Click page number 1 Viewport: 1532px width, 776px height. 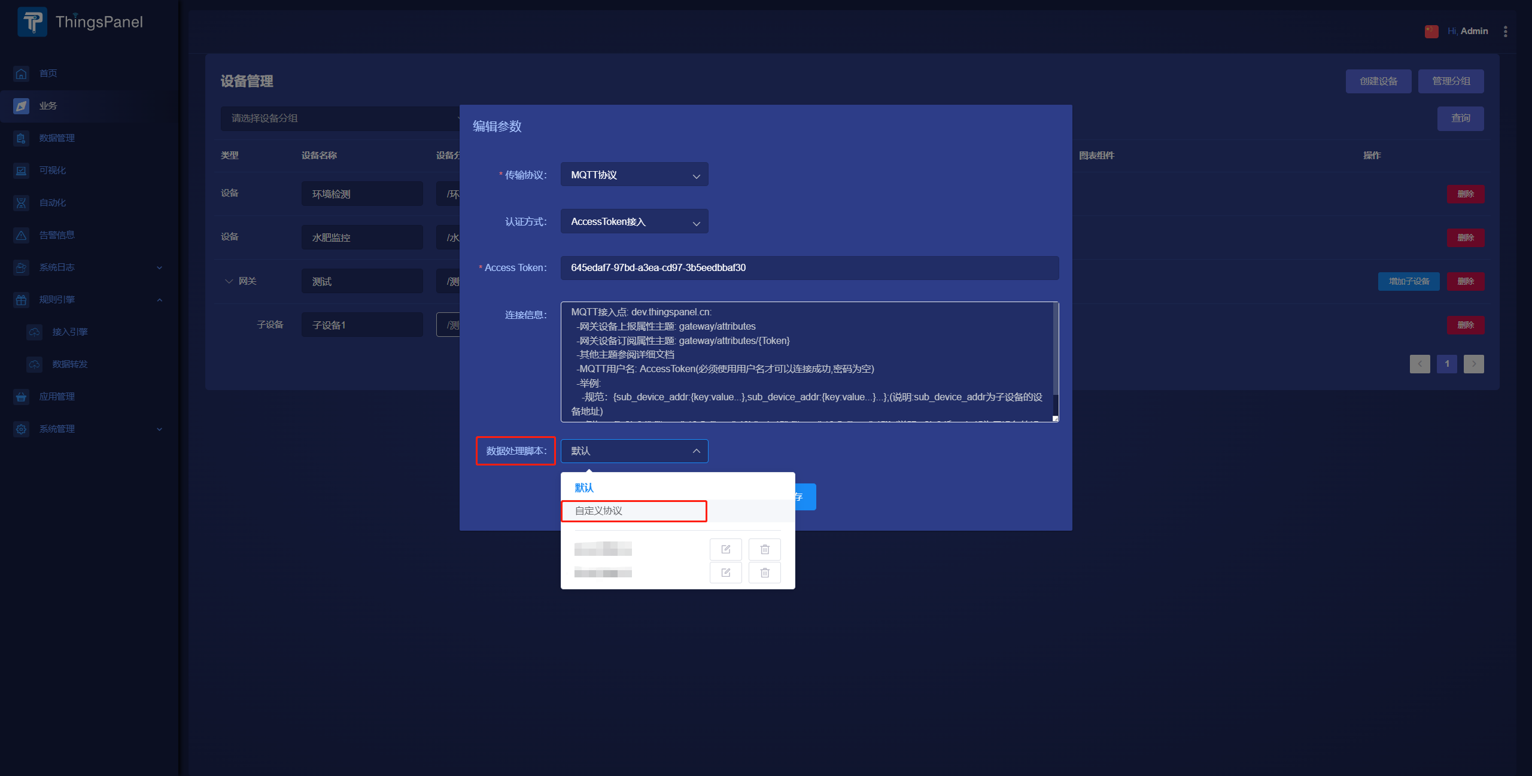(x=1447, y=364)
